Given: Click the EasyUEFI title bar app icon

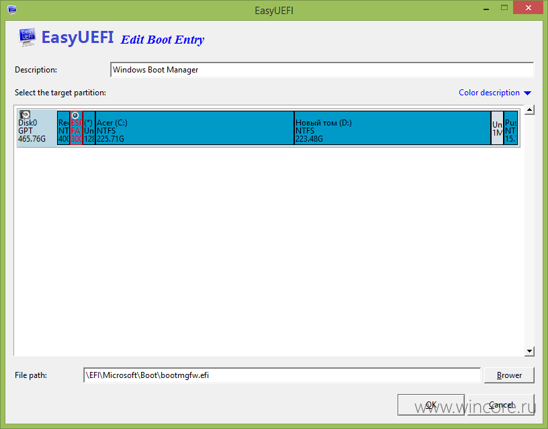Looking at the screenshot, I should pos(11,9).
